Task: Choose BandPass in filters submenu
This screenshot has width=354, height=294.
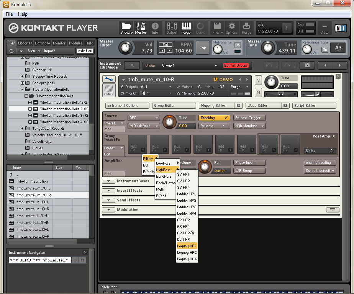Action: click(x=166, y=176)
